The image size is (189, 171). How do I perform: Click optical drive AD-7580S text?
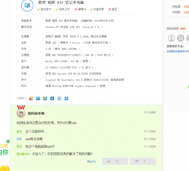tap(73, 74)
